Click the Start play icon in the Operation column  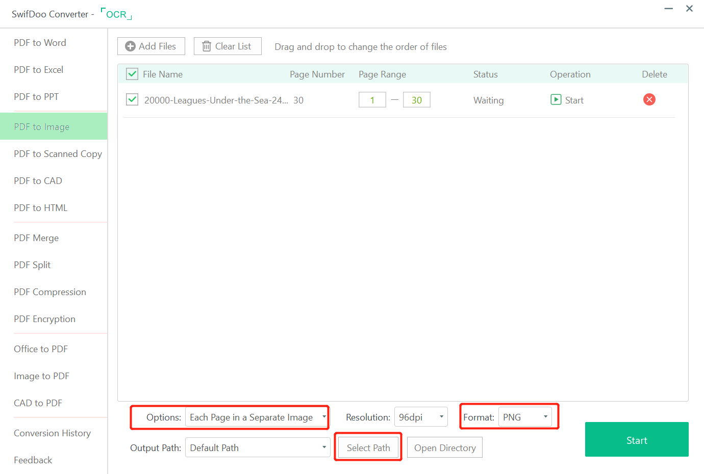[x=556, y=99]
